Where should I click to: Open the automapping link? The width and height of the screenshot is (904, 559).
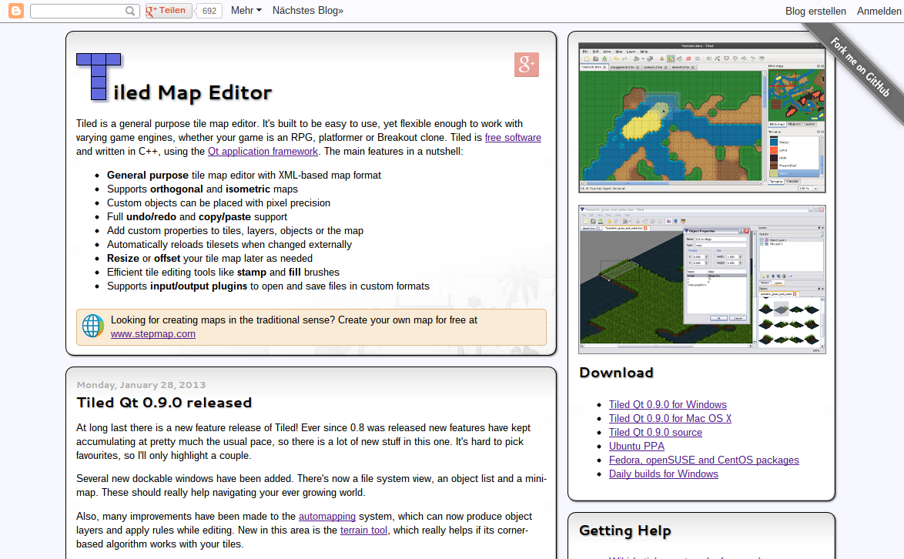click(x=327, y=517)
